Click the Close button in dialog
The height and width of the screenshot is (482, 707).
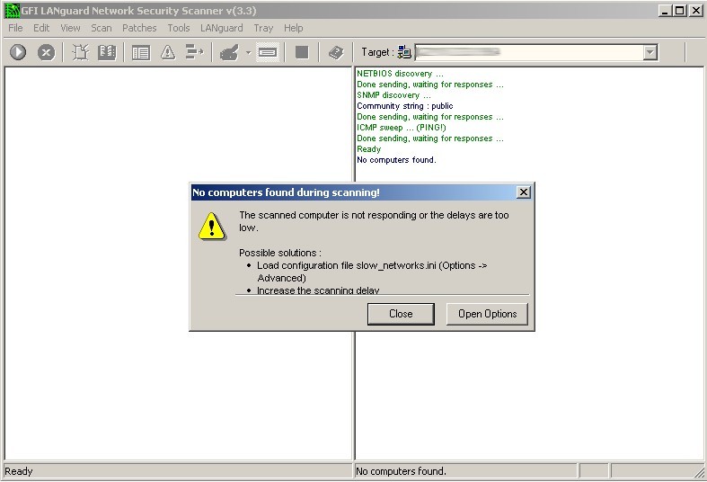point(401,314)
